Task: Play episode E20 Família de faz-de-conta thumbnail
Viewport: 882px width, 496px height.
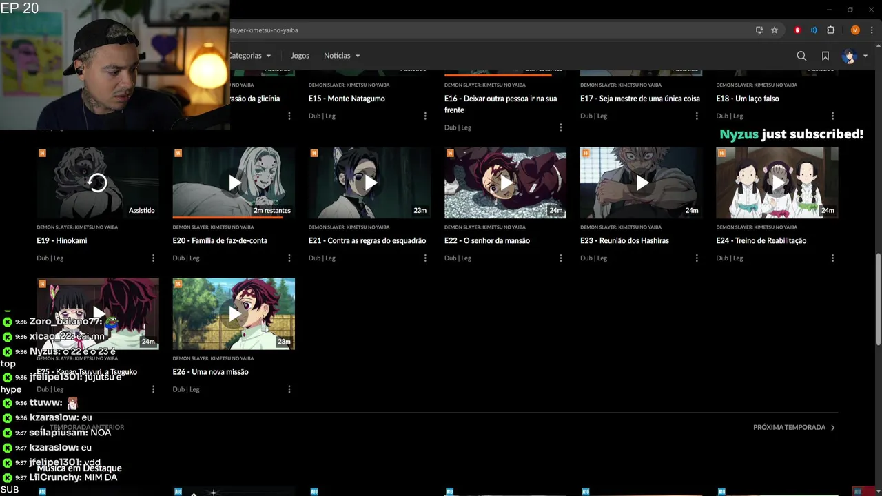Action: point(234,183)
